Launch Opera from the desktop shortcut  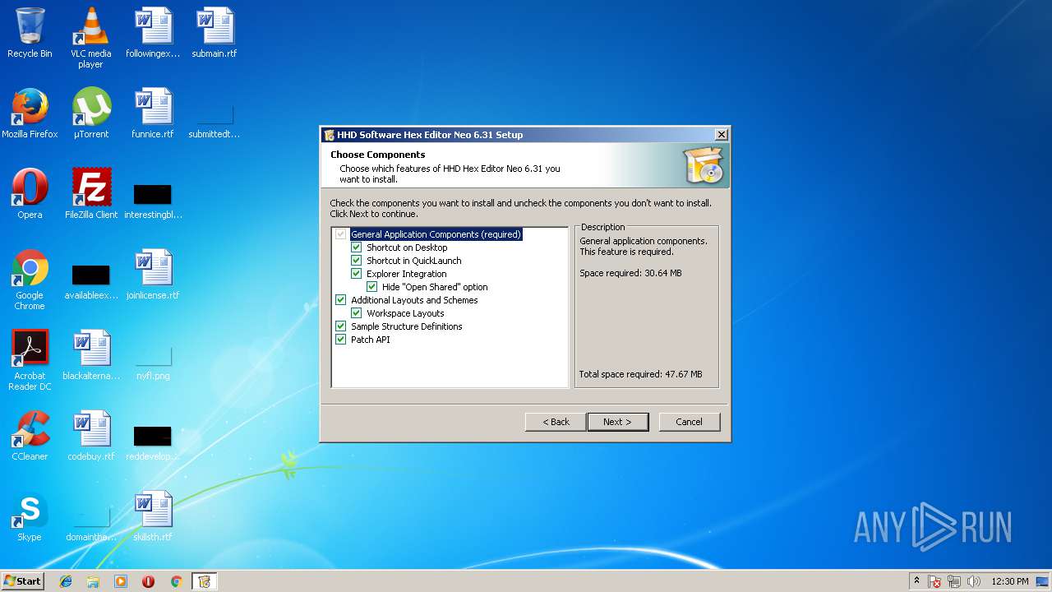[30, 194]
